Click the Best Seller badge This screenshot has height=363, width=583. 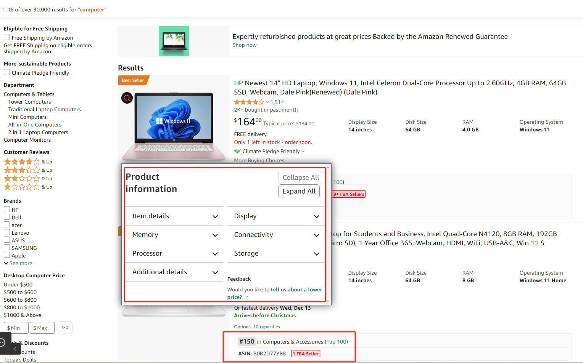pos(133,80)
